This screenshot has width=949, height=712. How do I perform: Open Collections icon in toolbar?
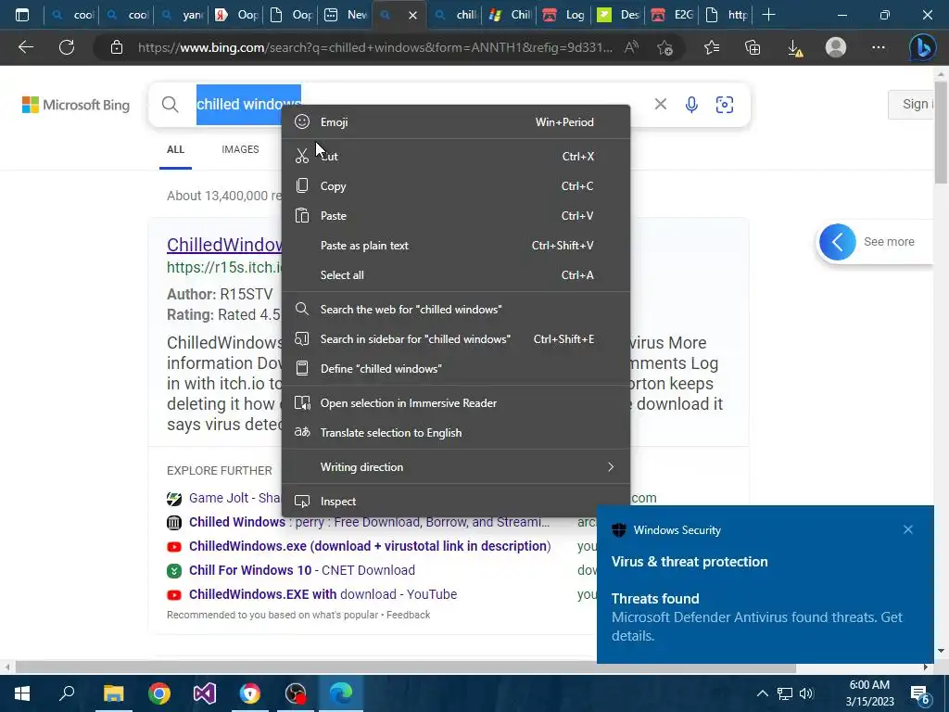tap(753, 47)
